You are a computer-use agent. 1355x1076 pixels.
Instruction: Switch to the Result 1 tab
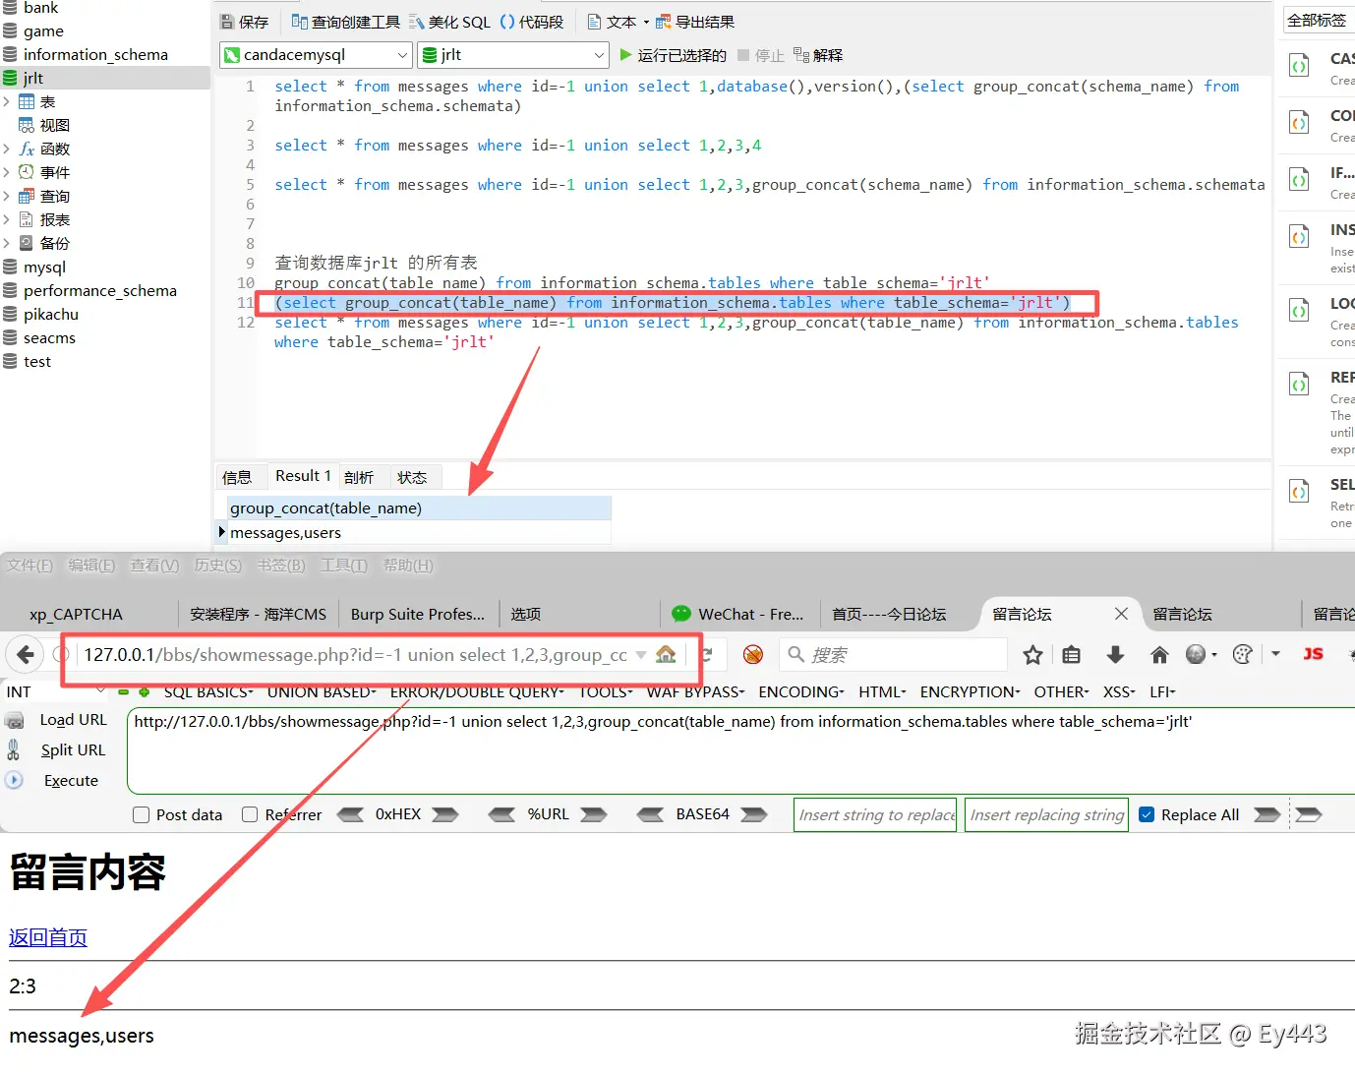(x=303, y=476)
